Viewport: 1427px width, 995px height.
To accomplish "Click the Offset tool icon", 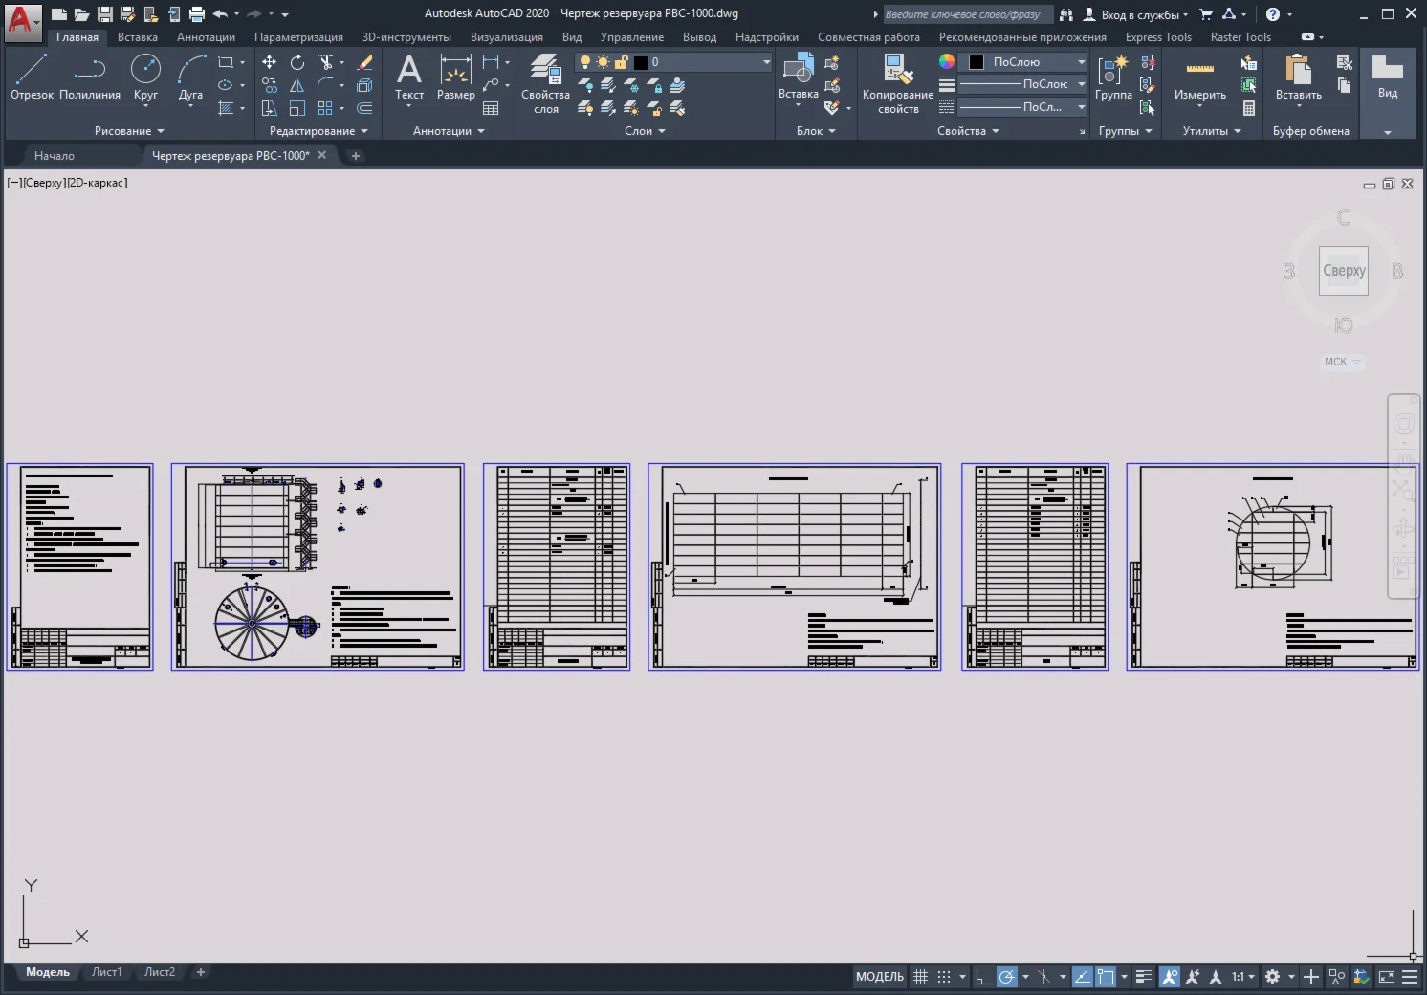I will [x=364, y=108].
